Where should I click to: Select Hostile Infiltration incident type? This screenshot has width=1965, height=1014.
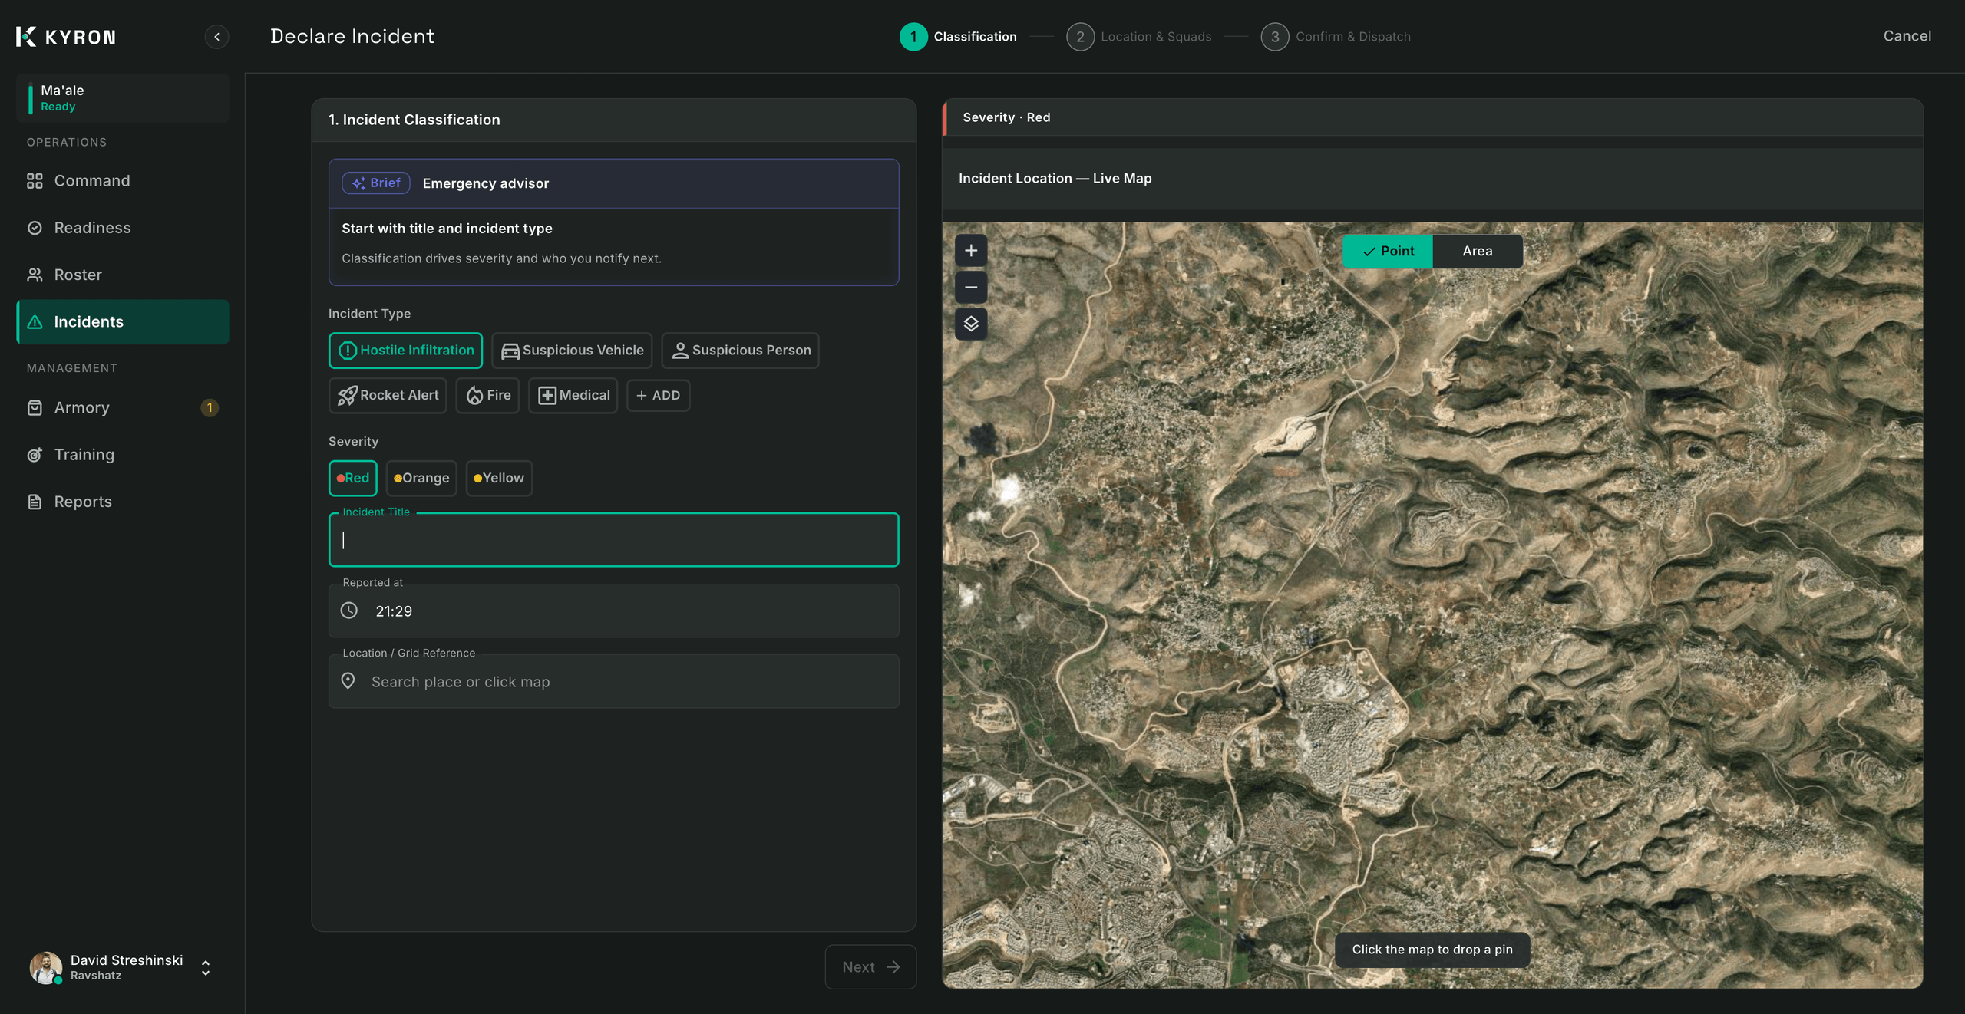tap(405, 351)
